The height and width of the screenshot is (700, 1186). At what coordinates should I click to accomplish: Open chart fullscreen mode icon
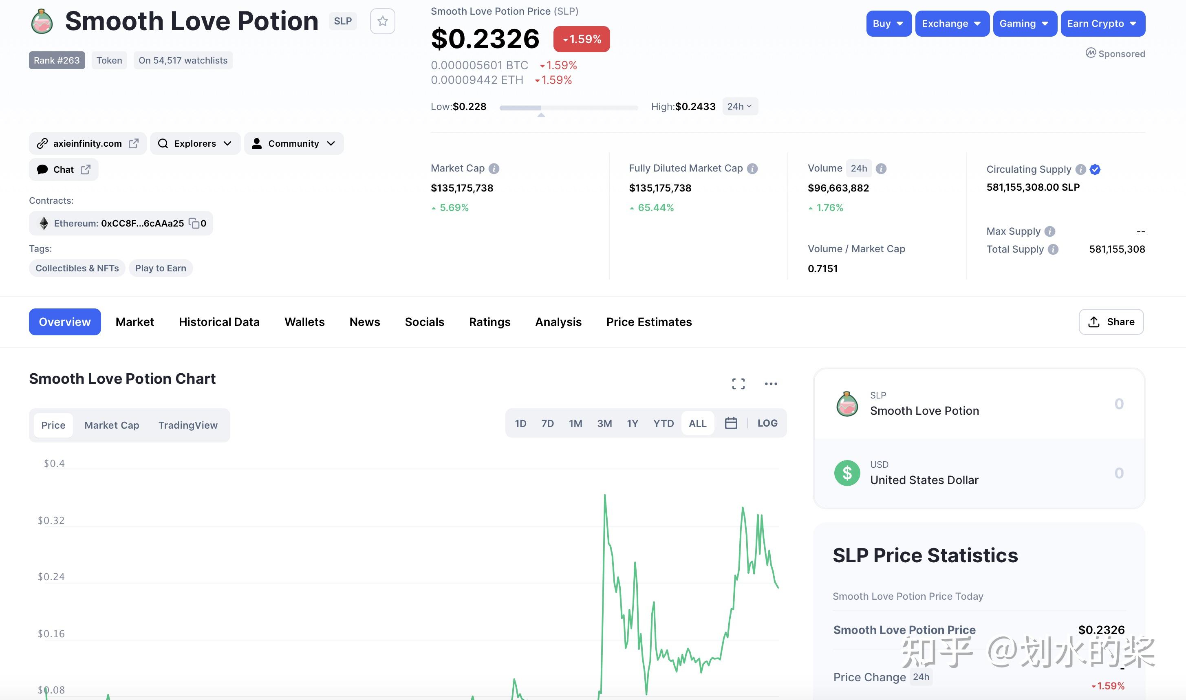pyautogui.click(x=738, y=384)
